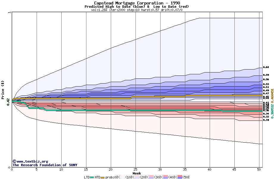
Task: Click the "prob:0%<" legend label
Action: [x=113, y=177]
